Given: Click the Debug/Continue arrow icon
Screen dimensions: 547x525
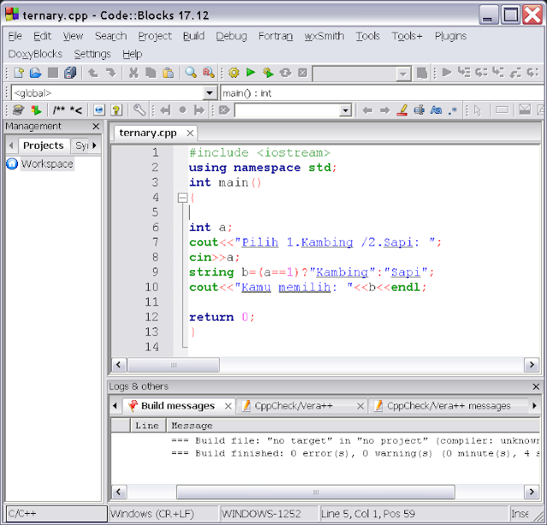Looking at the screenshot, I should coord(446,73).
